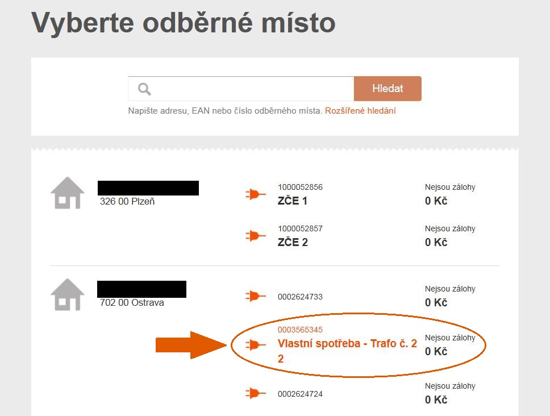
Task: Click the plug icon next to ZČE 2
Action: (255, 235)
